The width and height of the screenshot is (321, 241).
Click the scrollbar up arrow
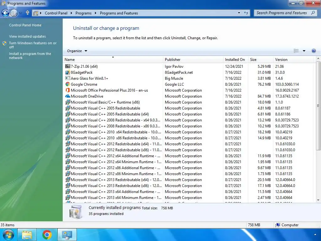click(318, 59)
